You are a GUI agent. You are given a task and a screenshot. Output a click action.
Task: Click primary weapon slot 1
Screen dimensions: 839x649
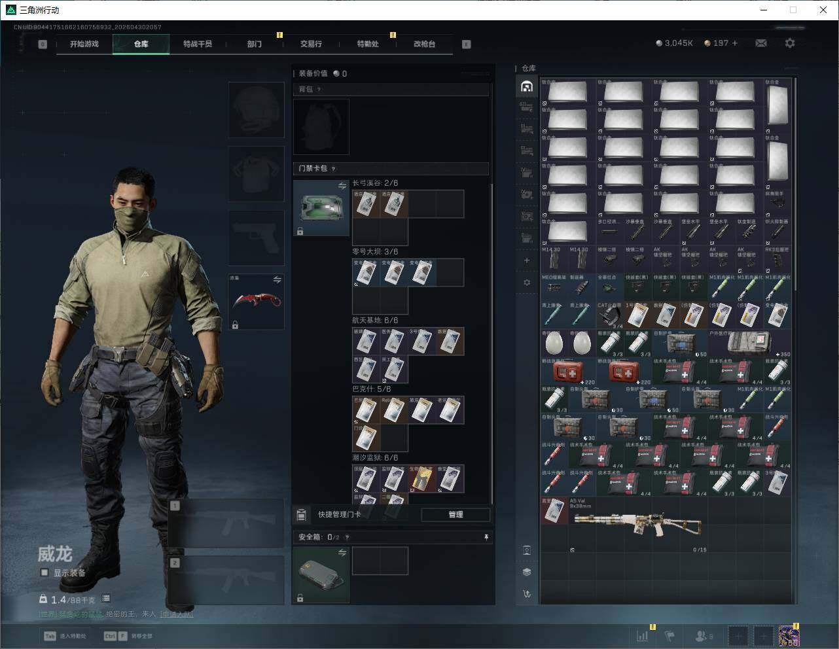click(x=226, y=523)
